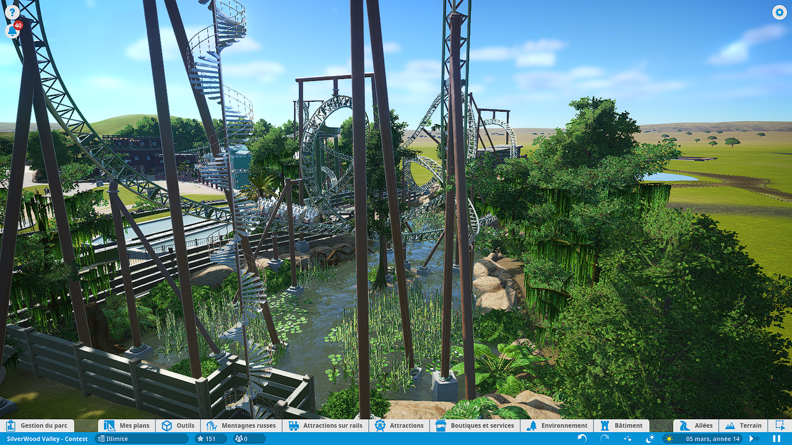
Task: Click the park rating star 151
Action: pyautogui.click(x=210, y=439)
